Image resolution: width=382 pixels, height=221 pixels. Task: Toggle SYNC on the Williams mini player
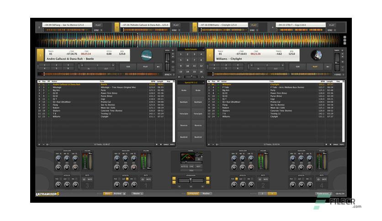pyautogui.click(x=252, y=30)
